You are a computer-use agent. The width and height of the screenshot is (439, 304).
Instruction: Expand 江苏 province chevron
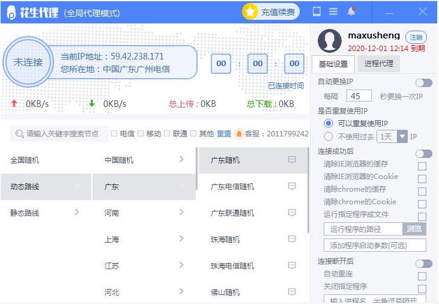181,265
